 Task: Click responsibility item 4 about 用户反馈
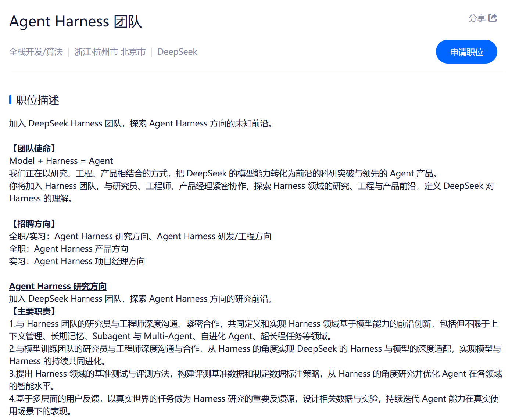[x=254, y=405]
